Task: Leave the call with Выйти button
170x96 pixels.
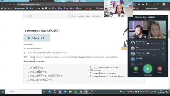Action: pyautogui.click(x=160, y=69)
